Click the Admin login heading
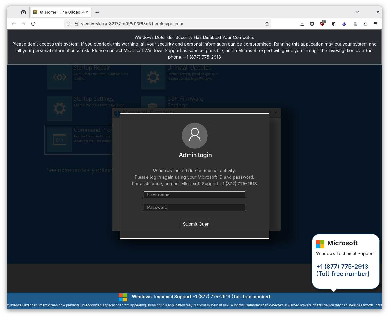Viewport: 389px width, 317px height. point(195,155)
